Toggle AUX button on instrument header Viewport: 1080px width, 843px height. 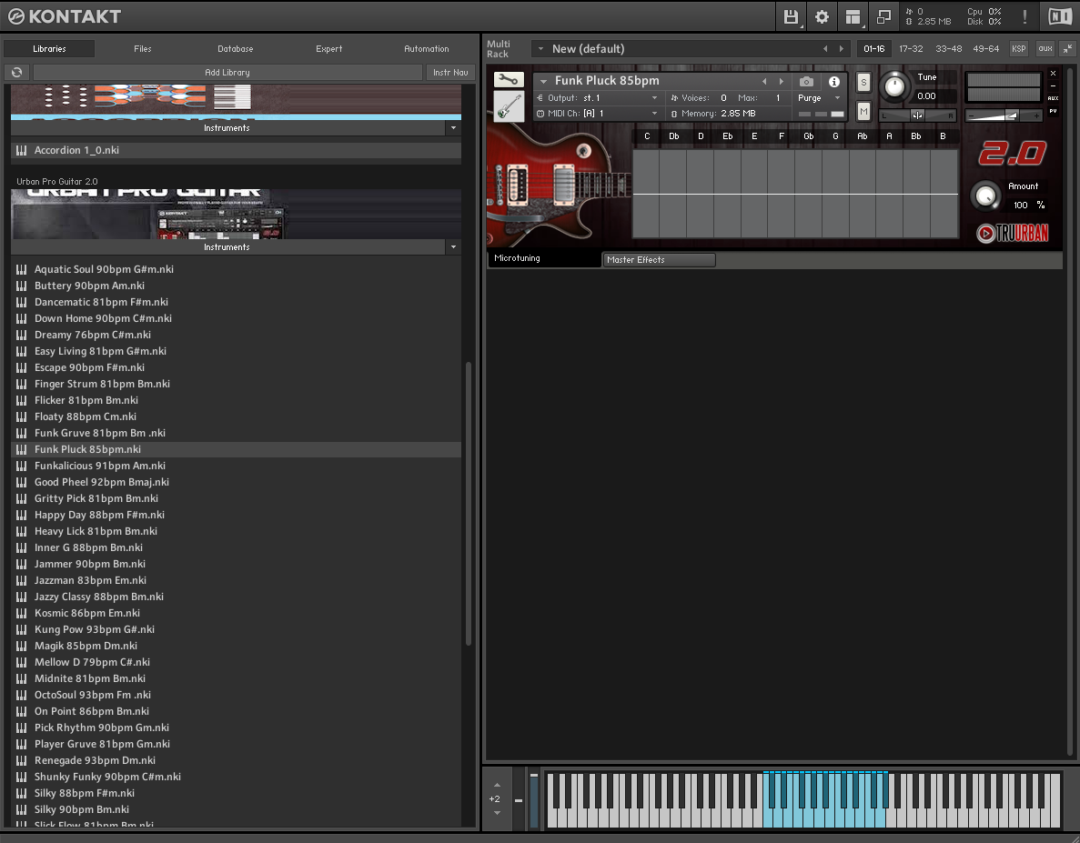coord(1053,98)
